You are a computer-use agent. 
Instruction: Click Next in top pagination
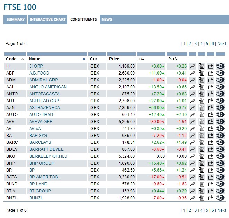coord(222,44)
